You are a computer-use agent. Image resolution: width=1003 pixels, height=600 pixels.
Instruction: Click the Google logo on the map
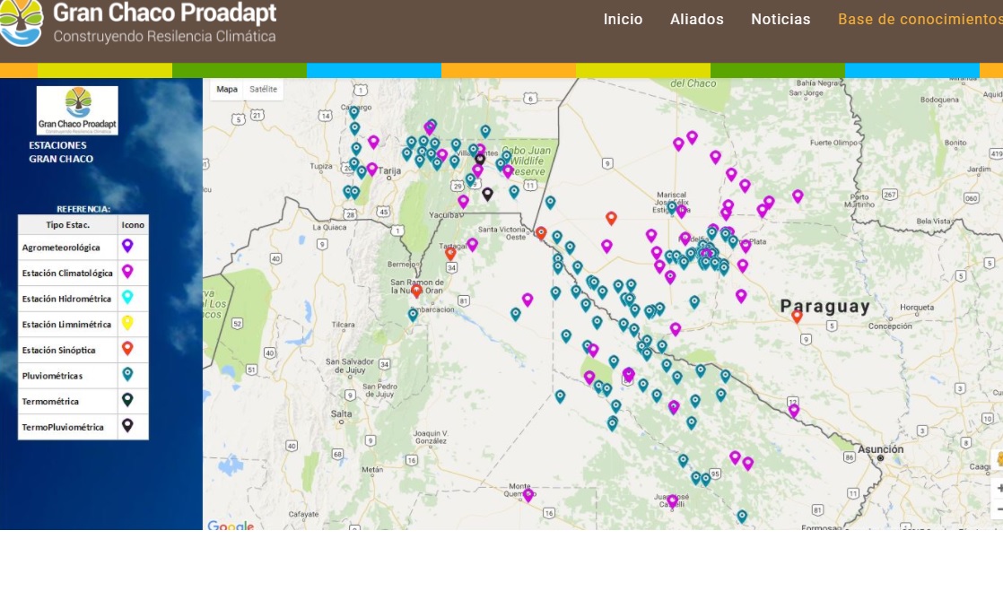click(x=231, y=526)
